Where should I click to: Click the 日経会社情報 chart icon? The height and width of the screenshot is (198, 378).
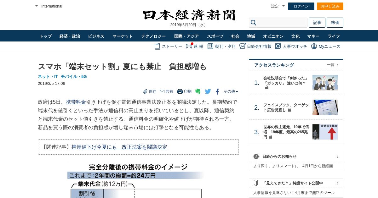pos(243,46)
